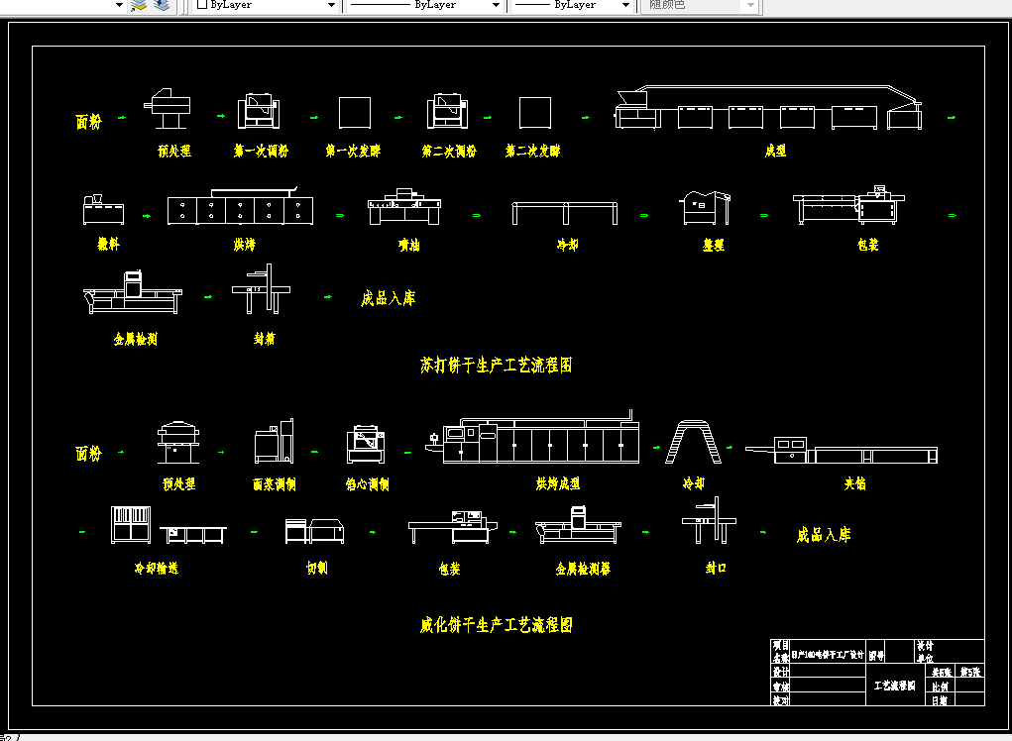Click the Make Object's Layer Current icon
Image resolution: width=1012 pixels, height=741 pixels.
pyautogui.click(x=138, y=5)
